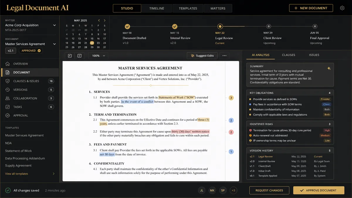Select version v1.1 Client Draft row
The height and width of the screenshot is (198, 352).
click(290, 166)
